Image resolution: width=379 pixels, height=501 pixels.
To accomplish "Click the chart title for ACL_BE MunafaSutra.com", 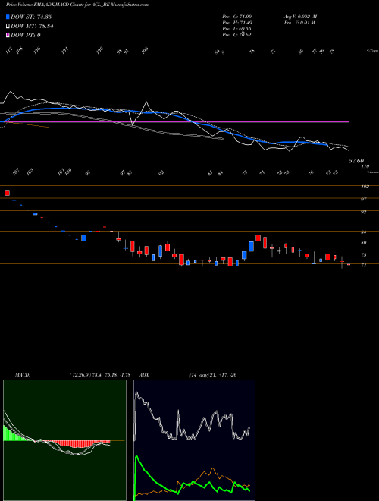I will click(x=77, y=5).
